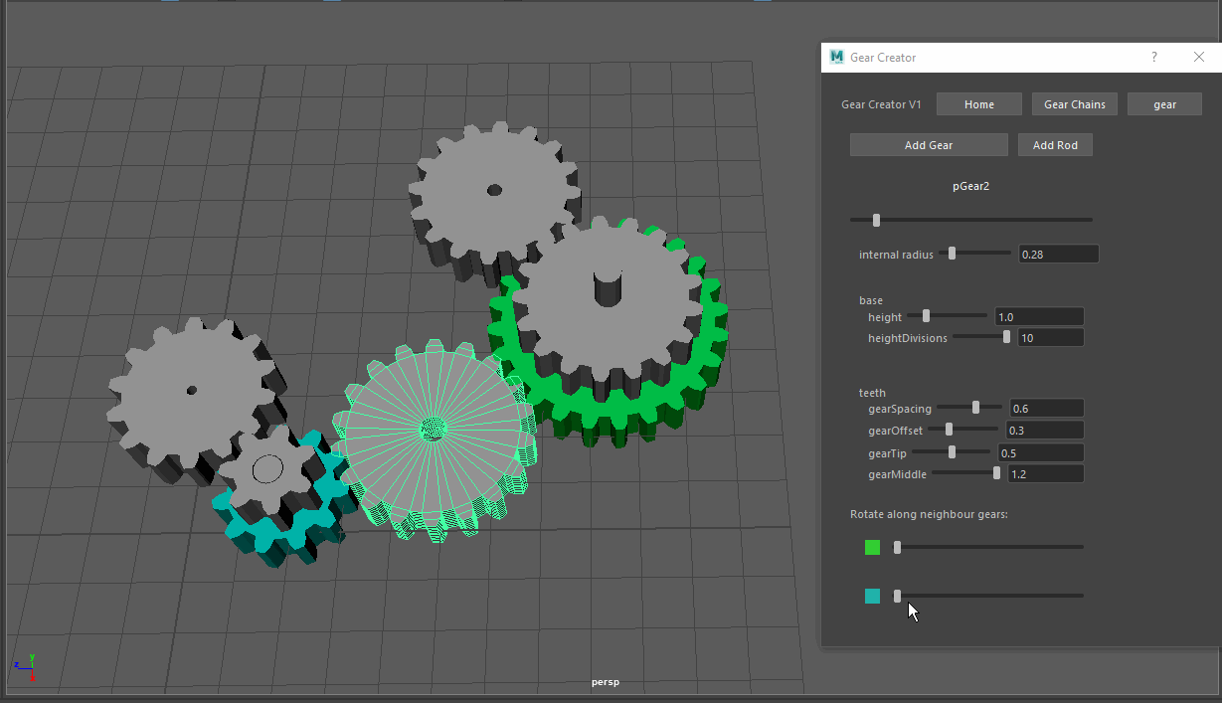Click the base height value field

point(1038,316)
